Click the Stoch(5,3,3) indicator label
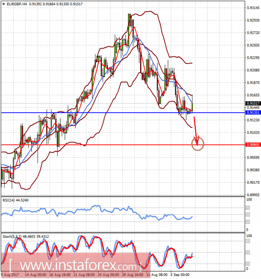The image size is (261, 279). pos(26,236)
